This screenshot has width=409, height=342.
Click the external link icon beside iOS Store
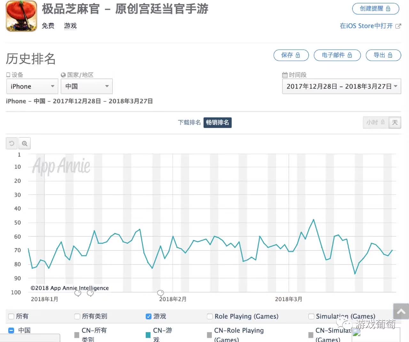(398, 26)
